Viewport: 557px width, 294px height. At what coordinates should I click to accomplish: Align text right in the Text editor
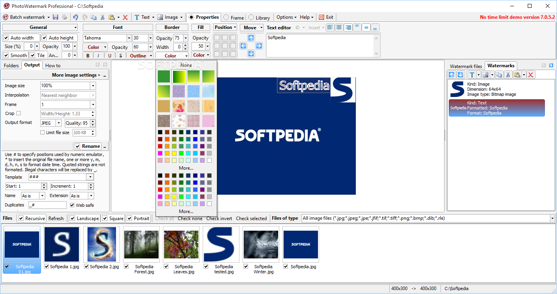click(348, 27)
